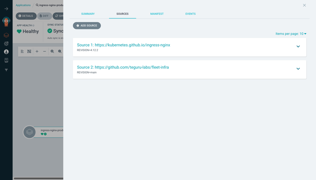Click Source 2 fleet-infra URL title

[x=123, y=67]
